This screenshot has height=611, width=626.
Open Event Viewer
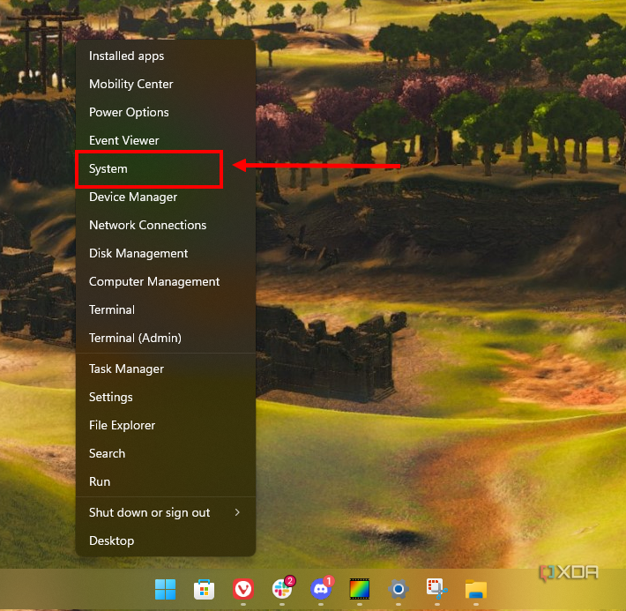pyautogui.click(x=166, y=140)
